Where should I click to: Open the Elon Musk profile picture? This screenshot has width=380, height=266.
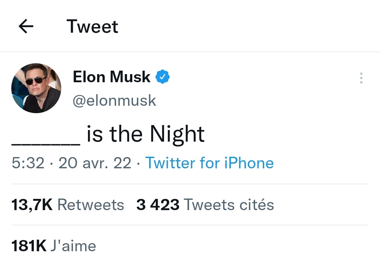coord(36,88)
